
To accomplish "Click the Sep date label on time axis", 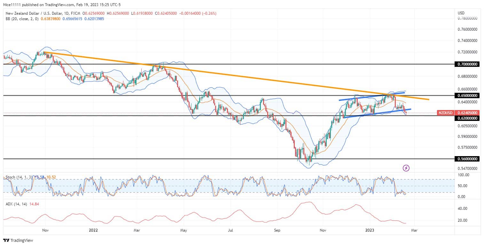I will click(x=277, y=230).
